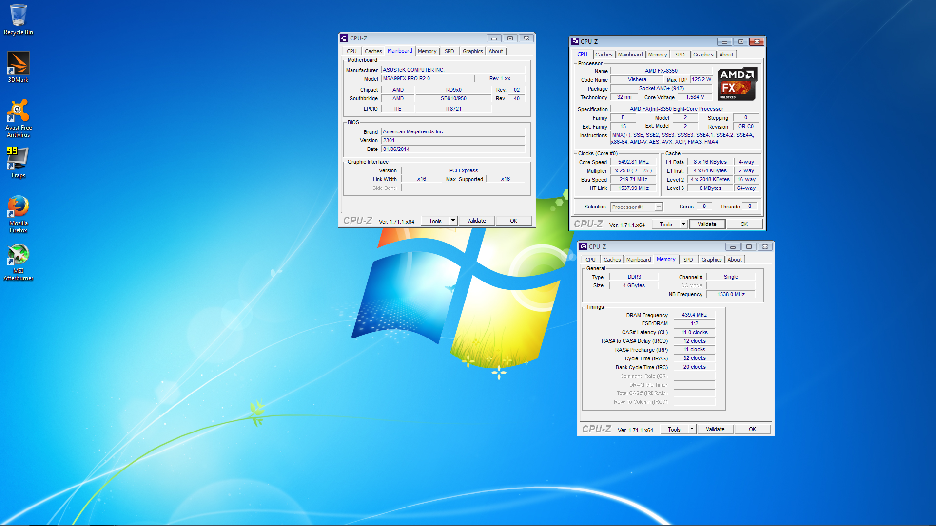Switch to Mainboard tab in Memory window
The image size is (936, 526).
[x=638, y=260]
